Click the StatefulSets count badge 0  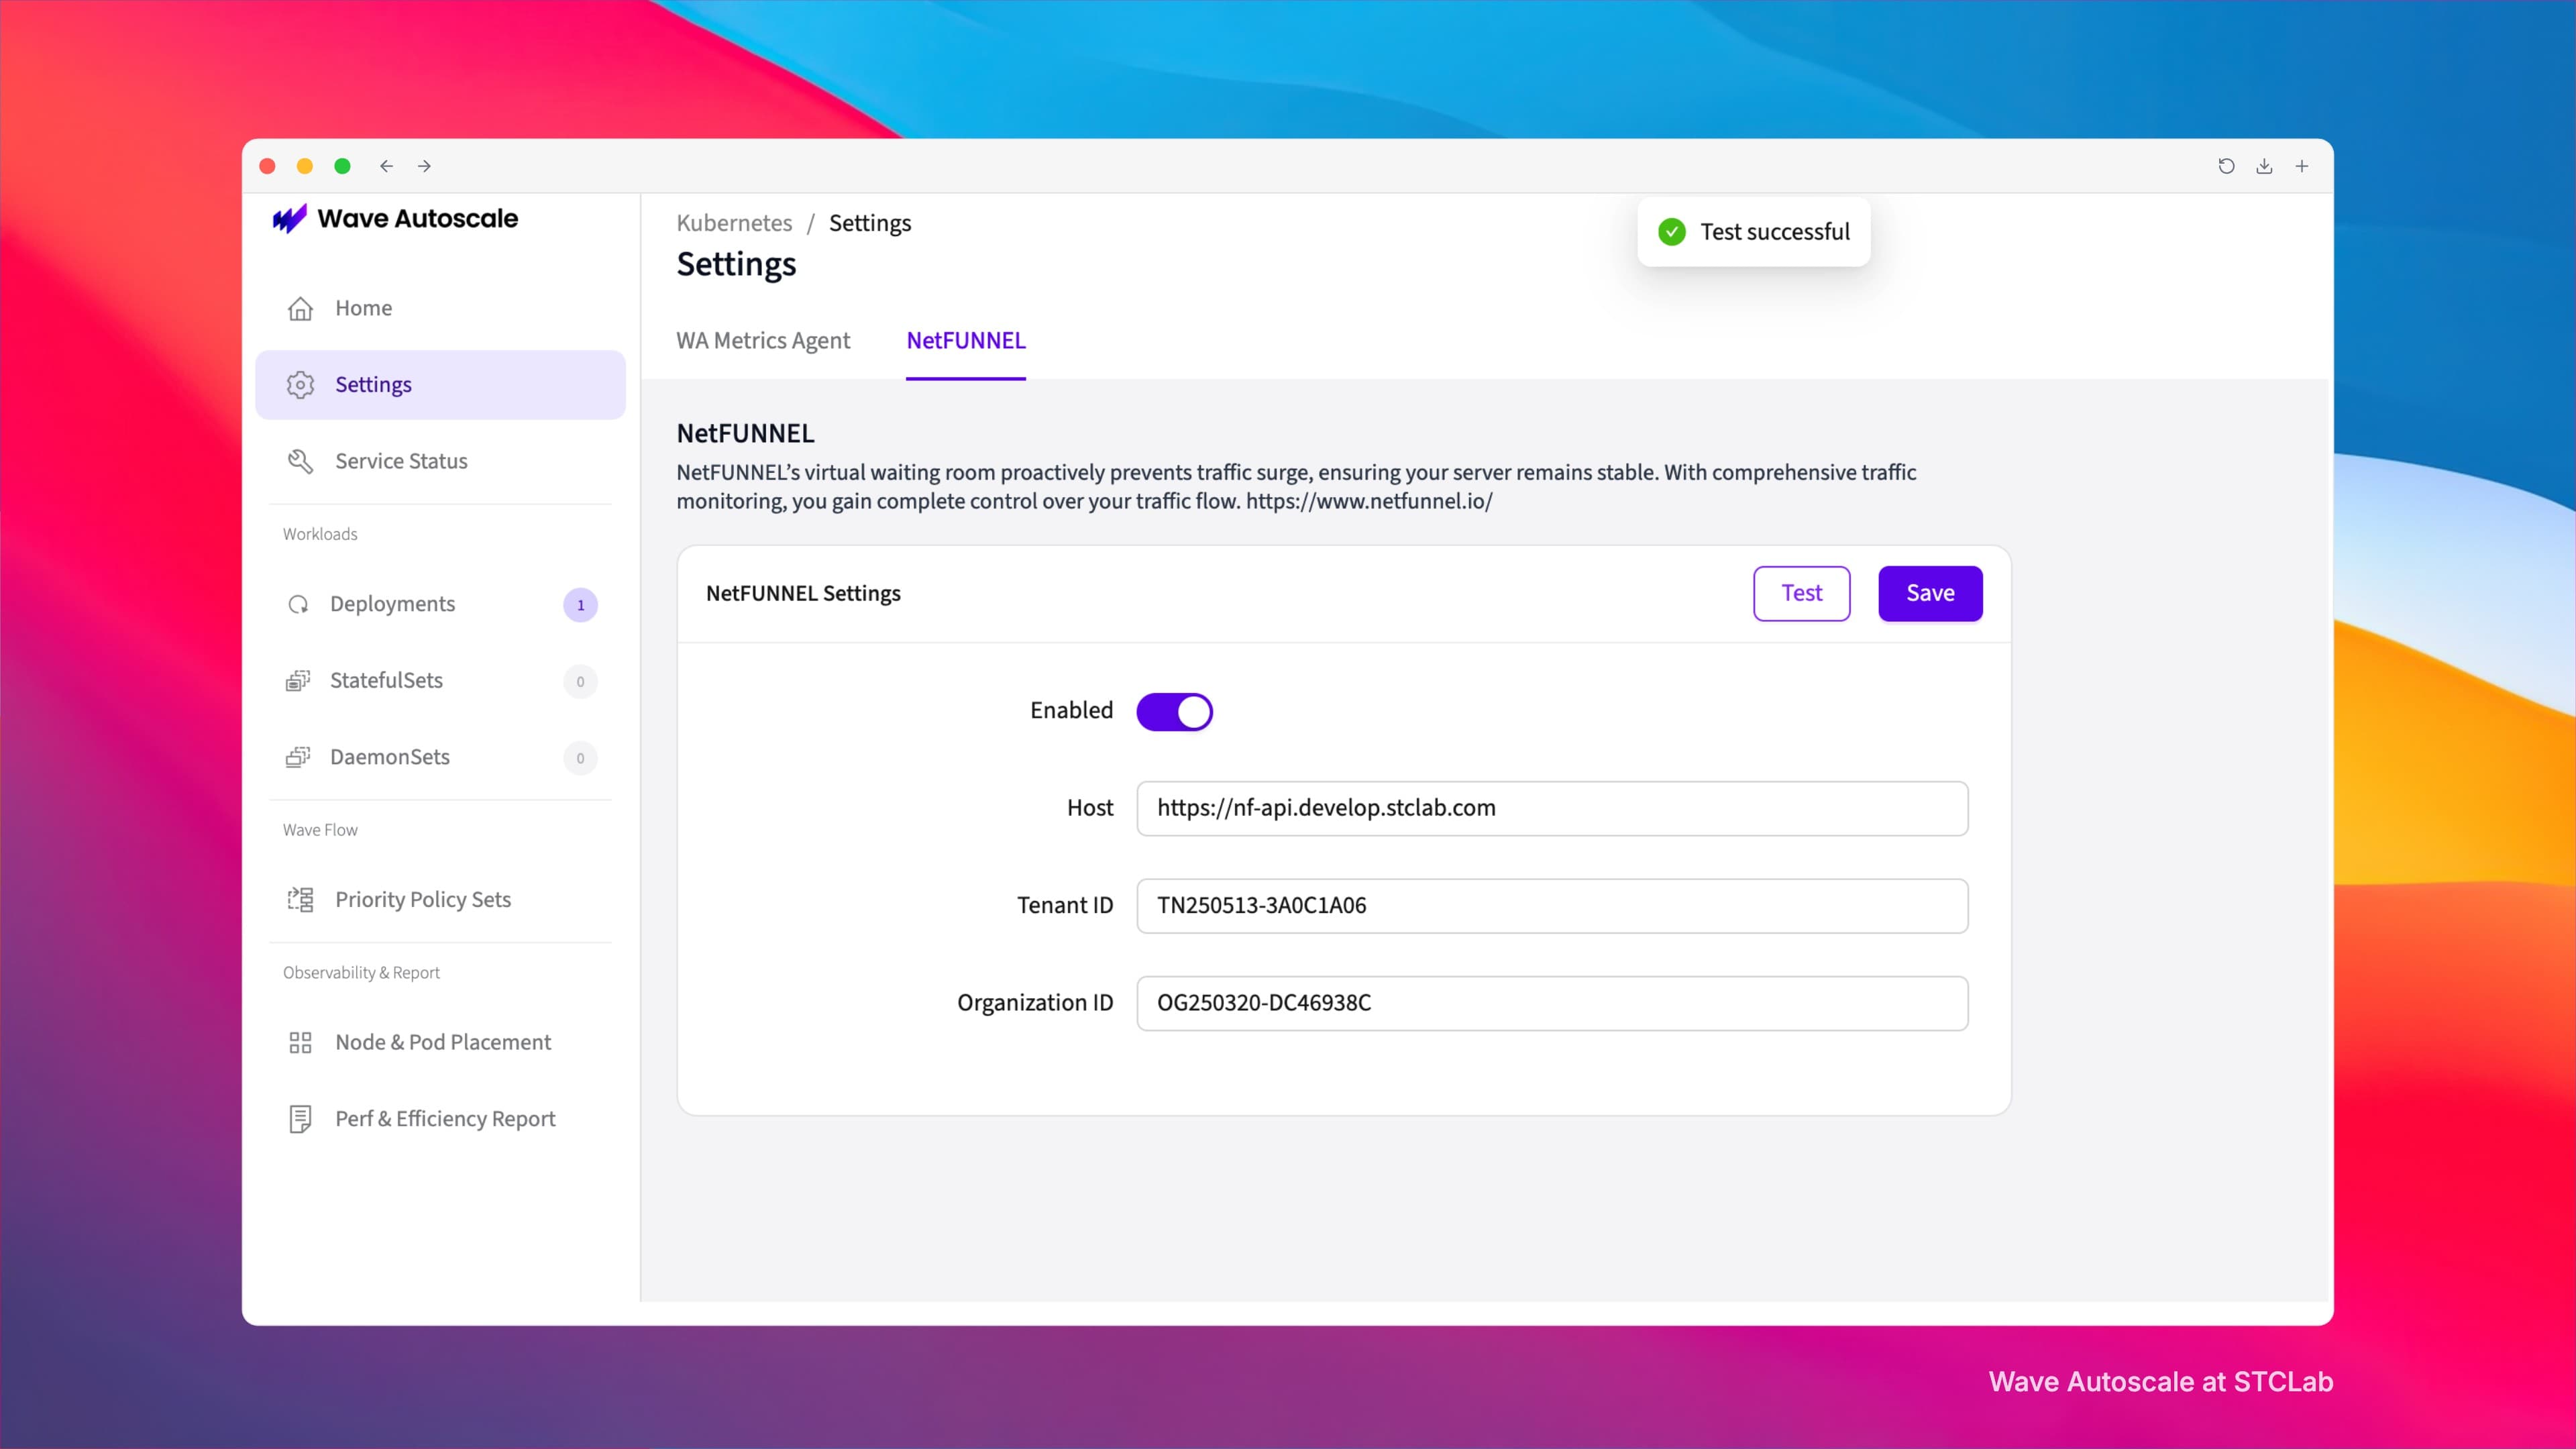pyautogui.click(x=580, y=682)
